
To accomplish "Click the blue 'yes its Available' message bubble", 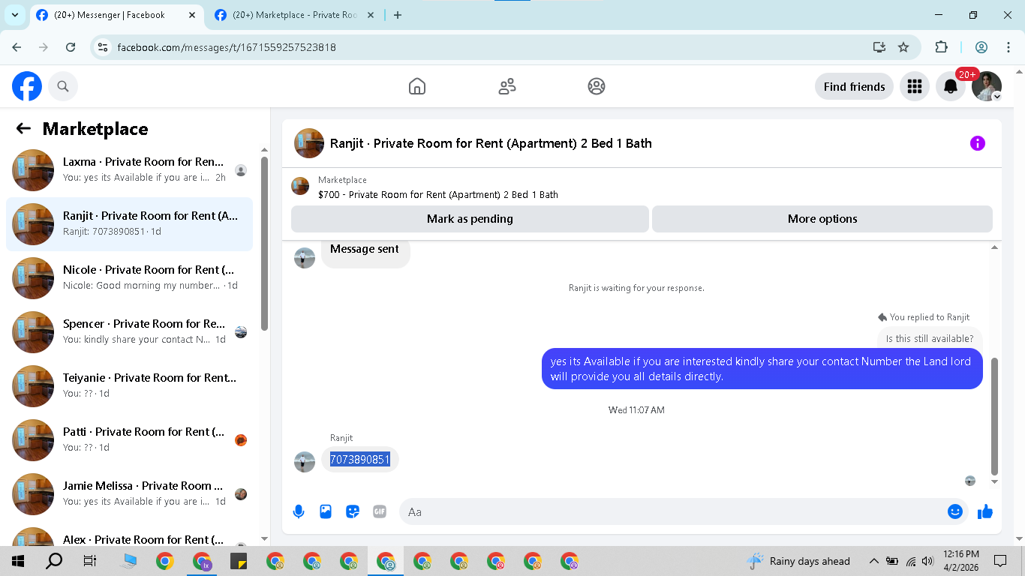I will 762,369.
